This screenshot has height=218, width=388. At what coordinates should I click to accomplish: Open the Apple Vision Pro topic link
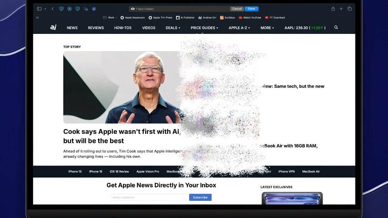pyautogui.click(x=148, y=171)
